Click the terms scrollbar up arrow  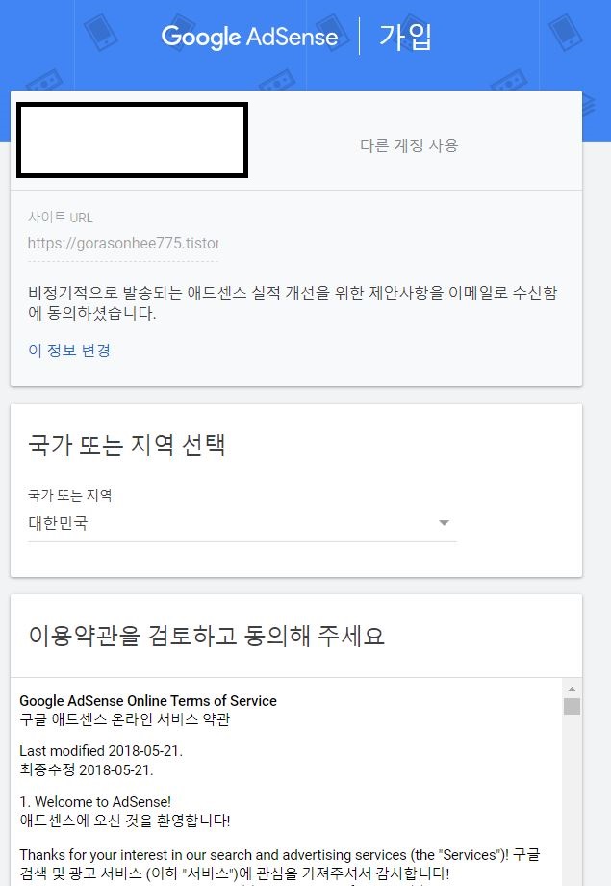tap(572, 689)
